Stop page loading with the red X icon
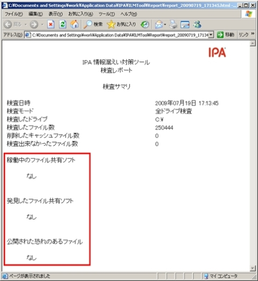The width and height of the screenshot is (258, 281). coord(51,24)
